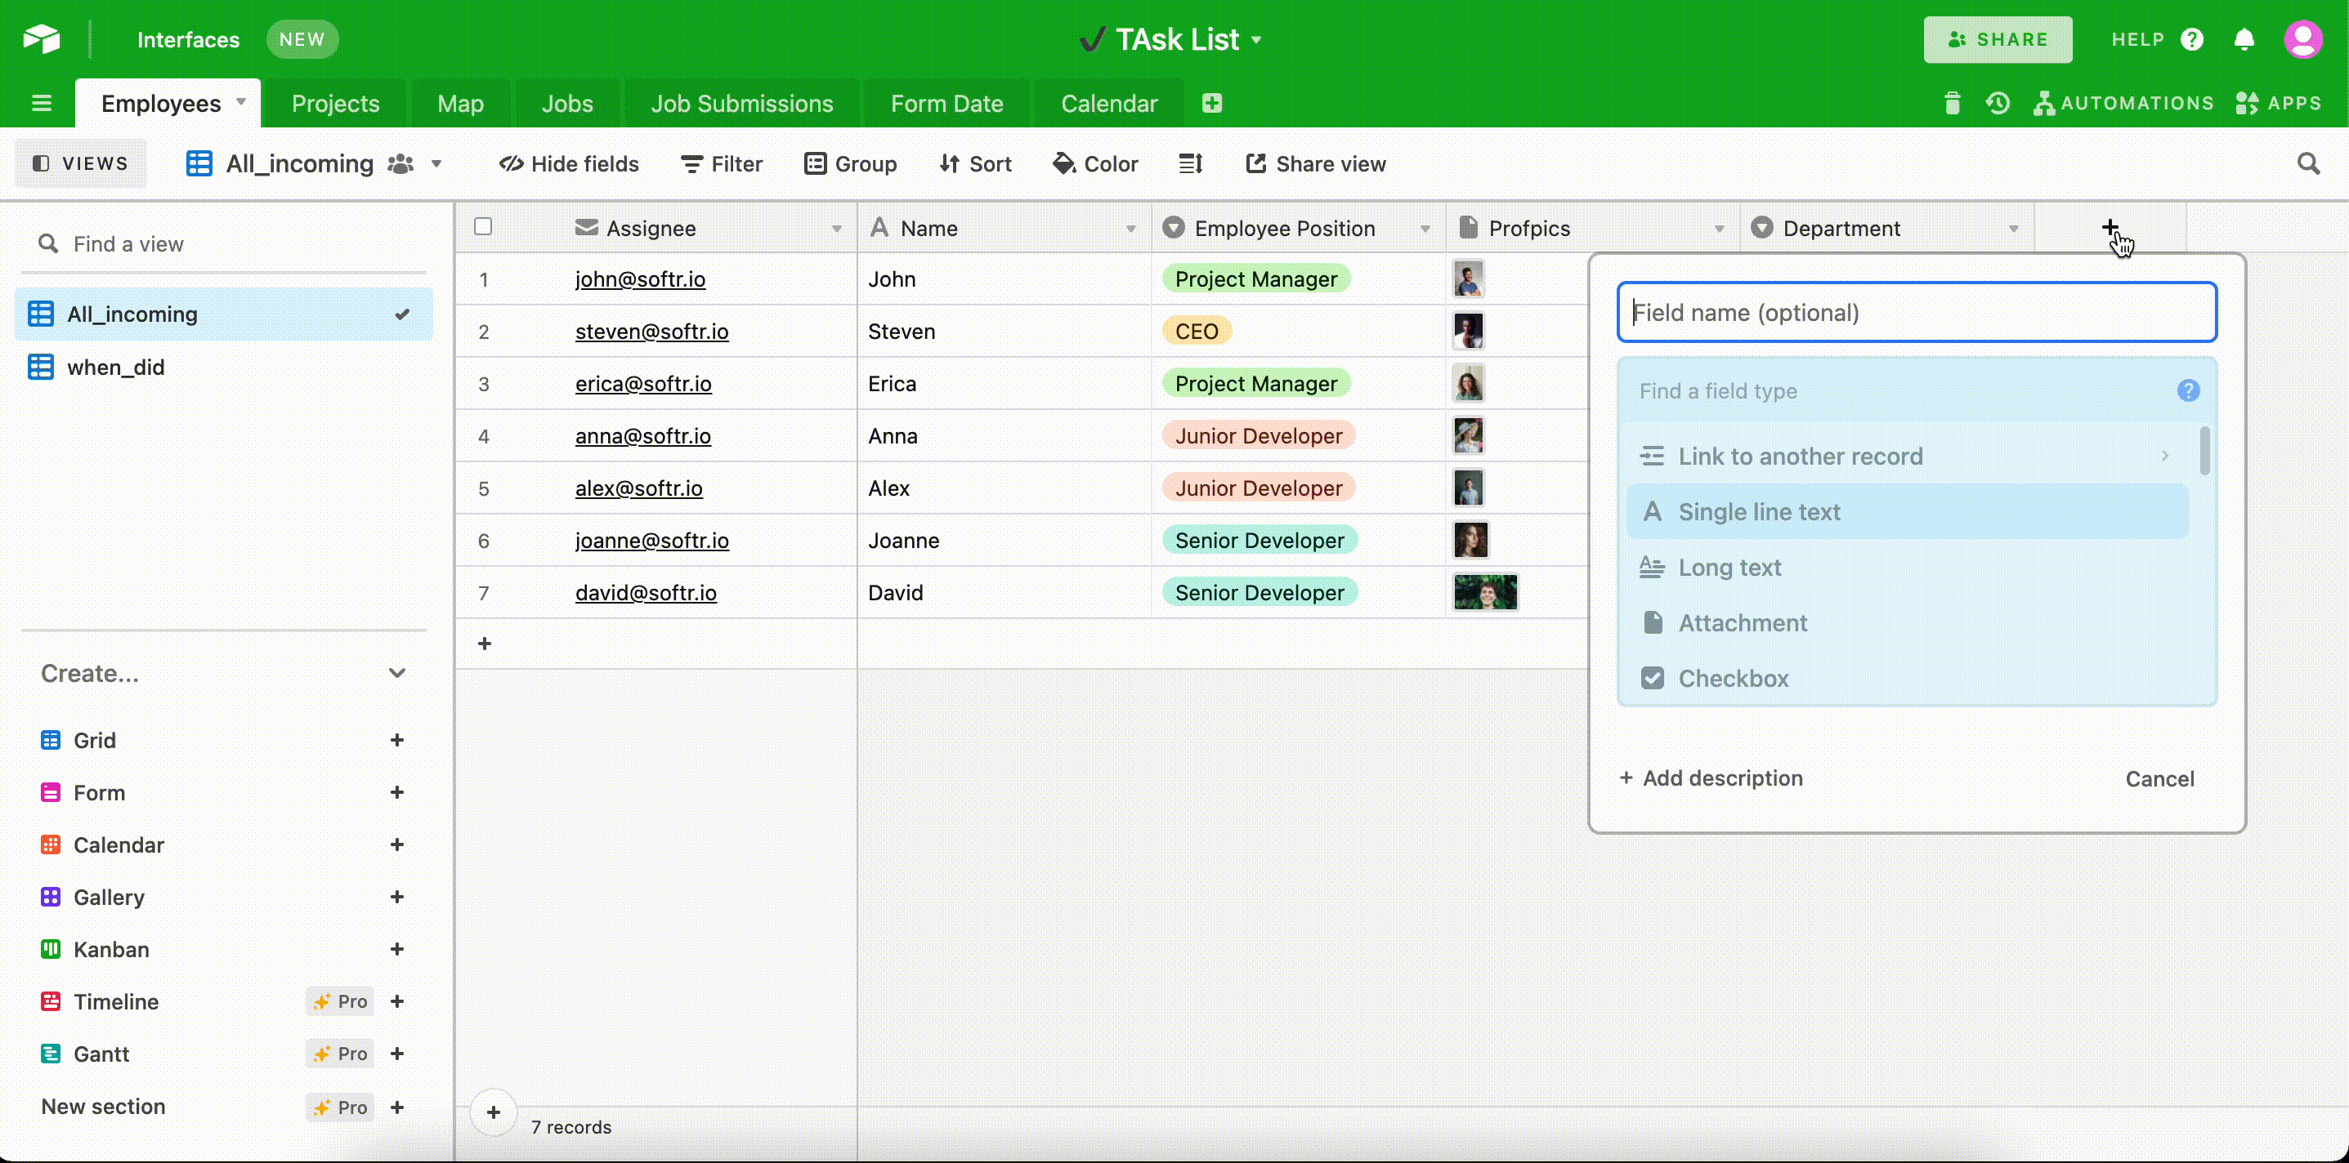Click the trash bin icon in the toolbar
This screenshot has height=1163, width=2349.
[1952, 103]
